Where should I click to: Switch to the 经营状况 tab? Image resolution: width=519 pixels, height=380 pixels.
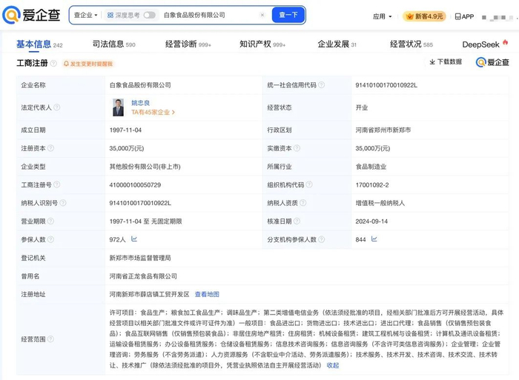pyautogui.click(x=411, y=44)
